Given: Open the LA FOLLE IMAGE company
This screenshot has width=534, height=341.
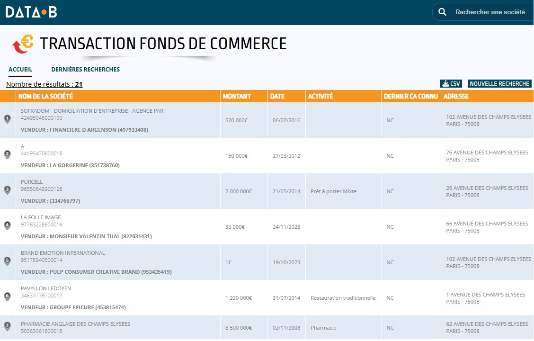Looking at the screenshot, I should [x=41, y=217].
